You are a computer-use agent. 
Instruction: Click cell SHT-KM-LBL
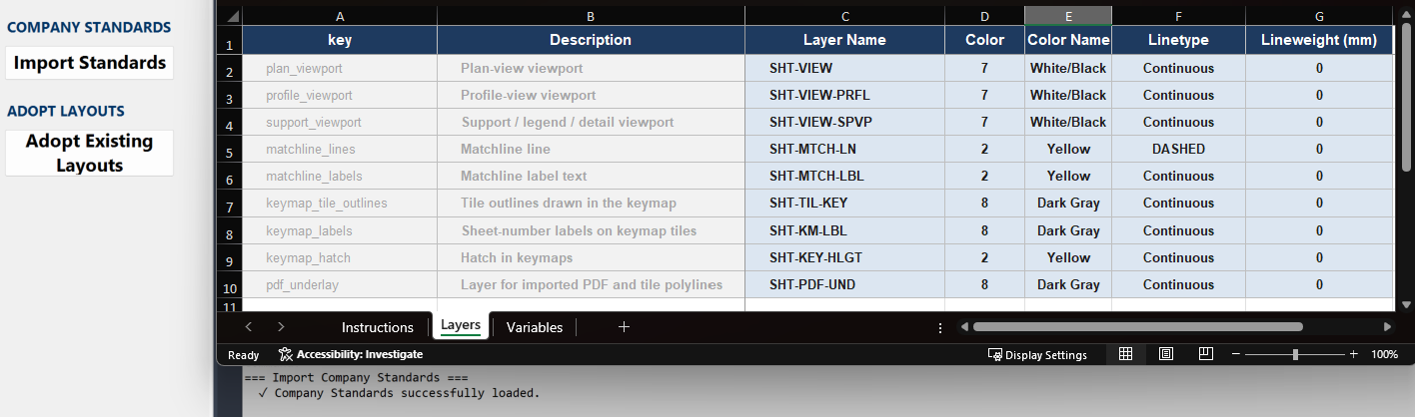click(845, 230)
